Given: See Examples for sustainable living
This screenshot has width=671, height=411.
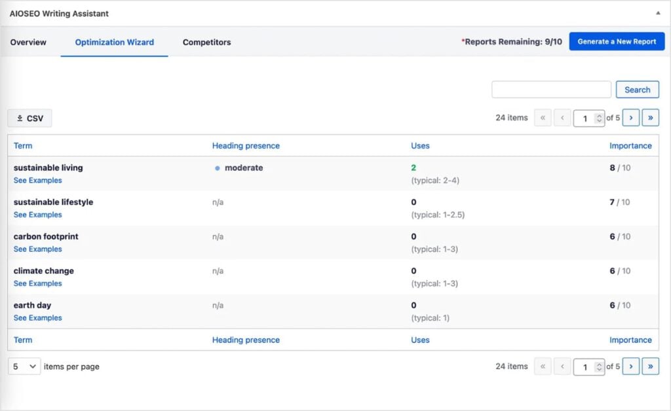Looking at the screenshot, I should point(37,180).
